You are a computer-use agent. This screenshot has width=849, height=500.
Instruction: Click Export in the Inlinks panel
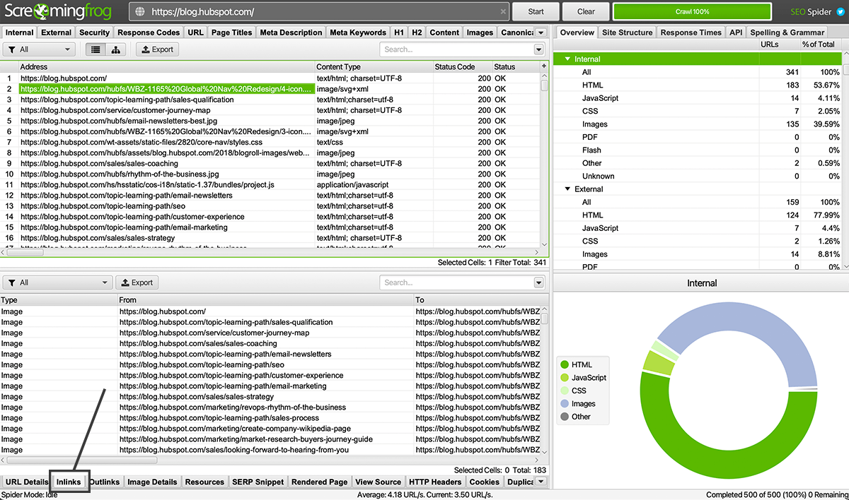click(137, 282)
